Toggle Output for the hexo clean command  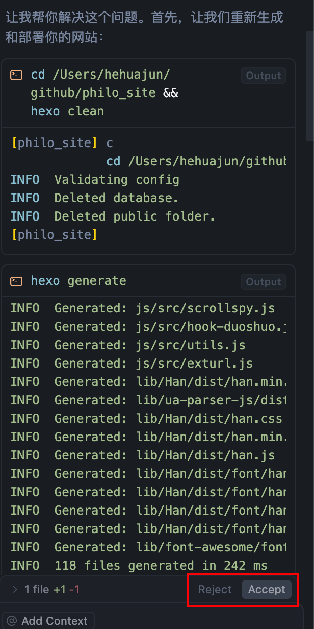tap(263, 76)
